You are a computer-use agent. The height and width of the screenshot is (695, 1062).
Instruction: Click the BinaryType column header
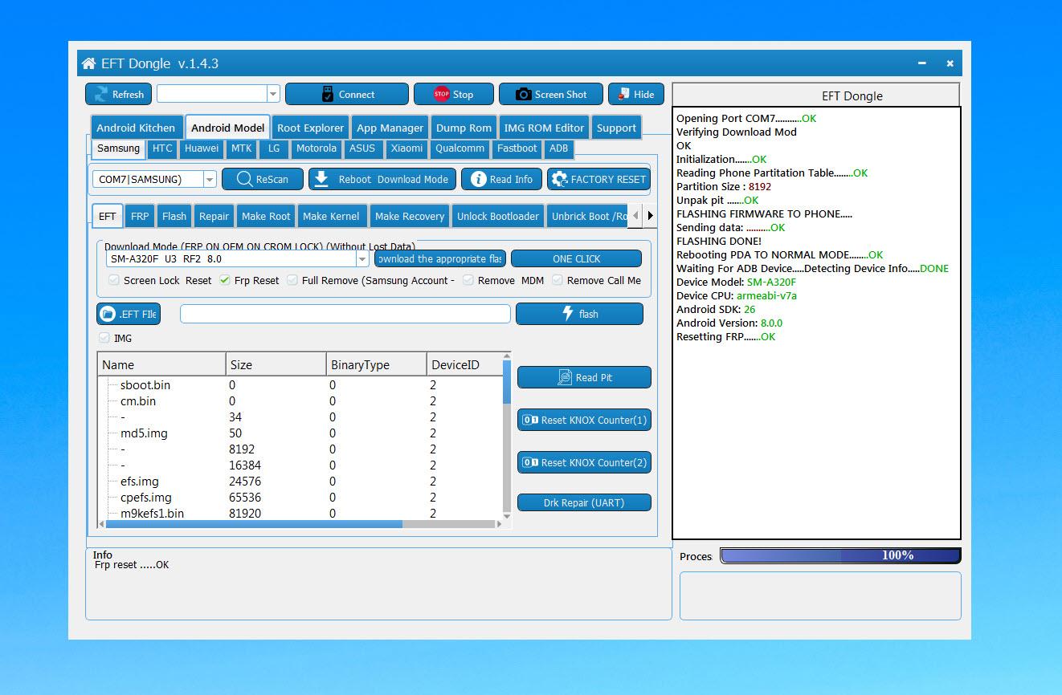click(376, 364)
